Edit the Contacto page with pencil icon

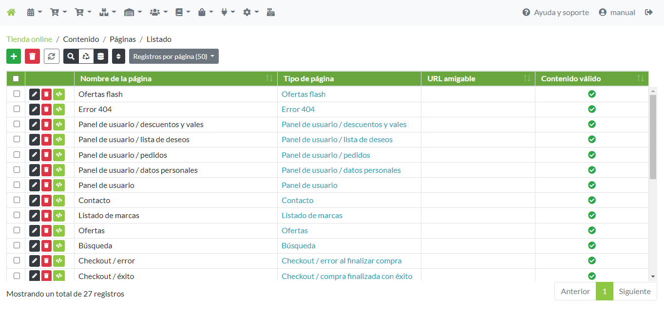tap(35, 200)
